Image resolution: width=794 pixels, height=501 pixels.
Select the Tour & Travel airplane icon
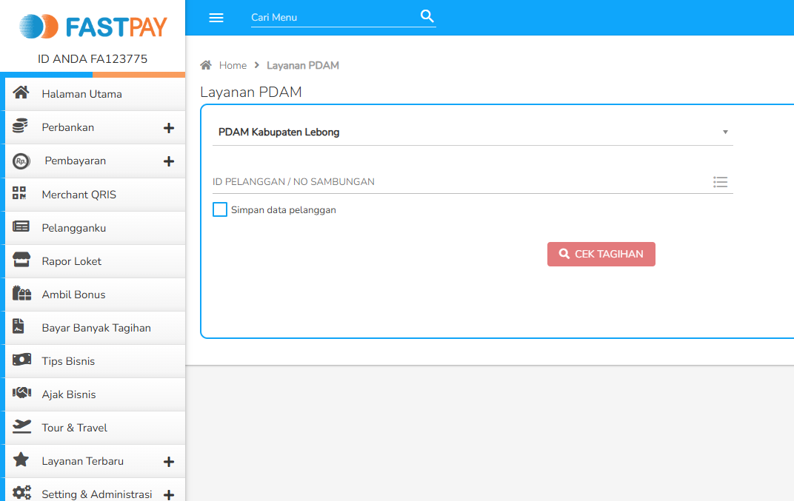[x=20, y=427]
